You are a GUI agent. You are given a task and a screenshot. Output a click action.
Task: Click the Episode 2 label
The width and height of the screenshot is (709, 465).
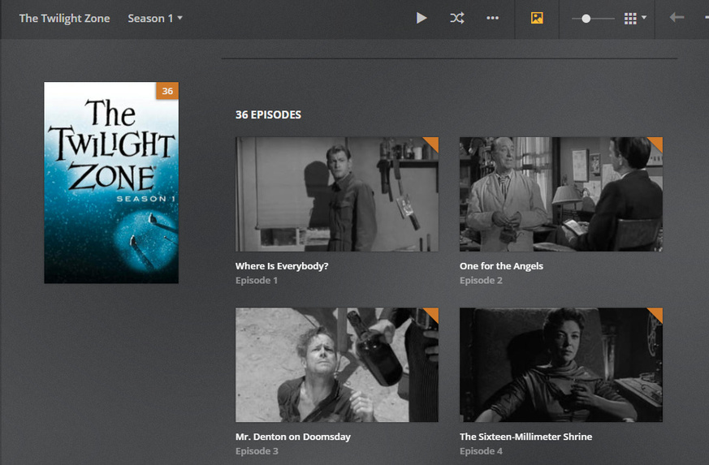[x=481, y=281]
